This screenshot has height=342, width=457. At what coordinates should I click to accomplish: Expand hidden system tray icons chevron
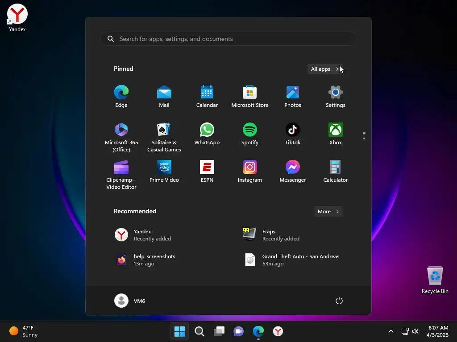391,331
